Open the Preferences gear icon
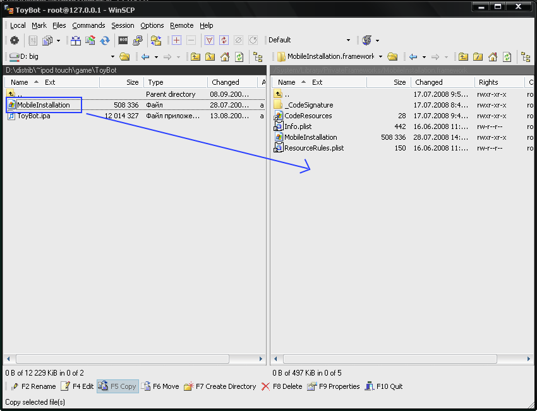Screen dimensions: 537x411 (15, 40)
